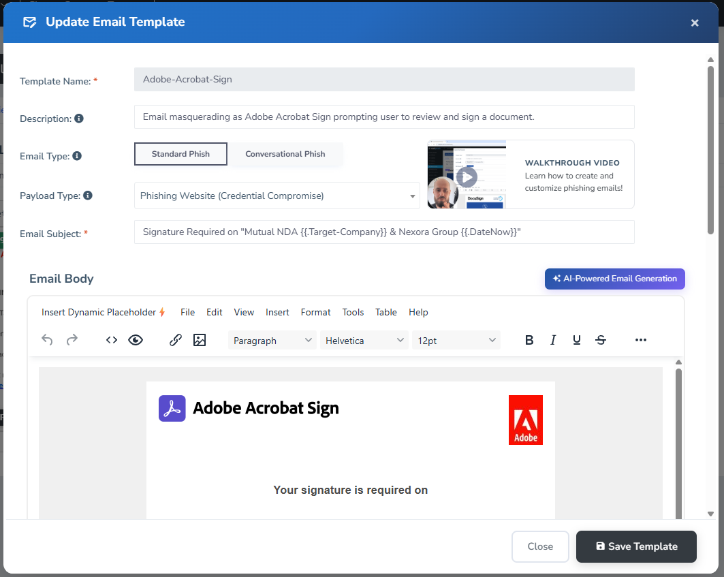Click the redo arrow in editor toolbar
This screenshot has height=577, width=724.
pos(72,340)
